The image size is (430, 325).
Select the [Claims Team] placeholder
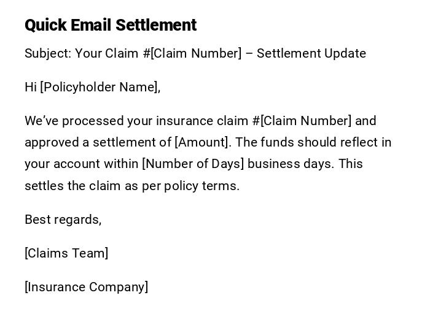(x=66, y=253)
